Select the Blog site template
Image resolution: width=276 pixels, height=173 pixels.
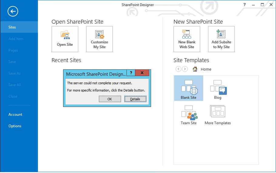click(218, 89)
